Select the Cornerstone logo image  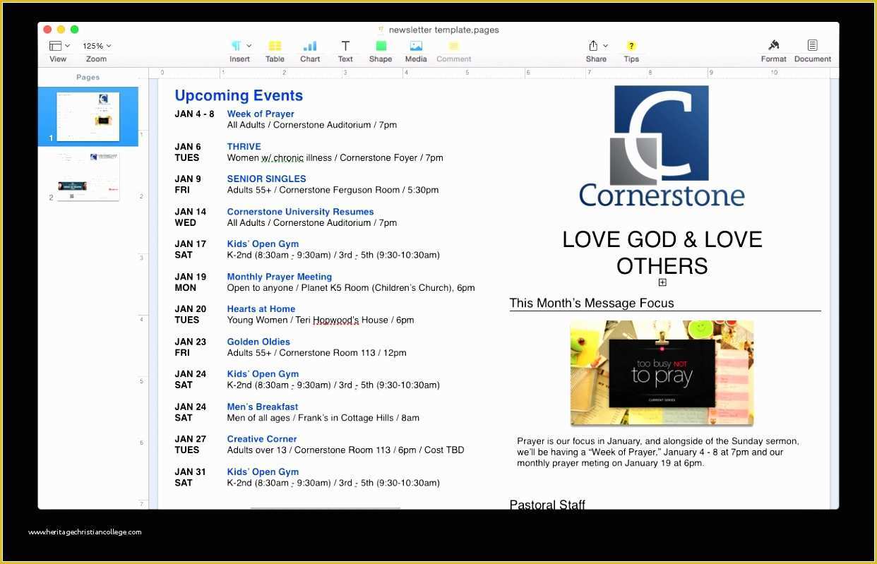pyautogui.click(x=662, y=146)
